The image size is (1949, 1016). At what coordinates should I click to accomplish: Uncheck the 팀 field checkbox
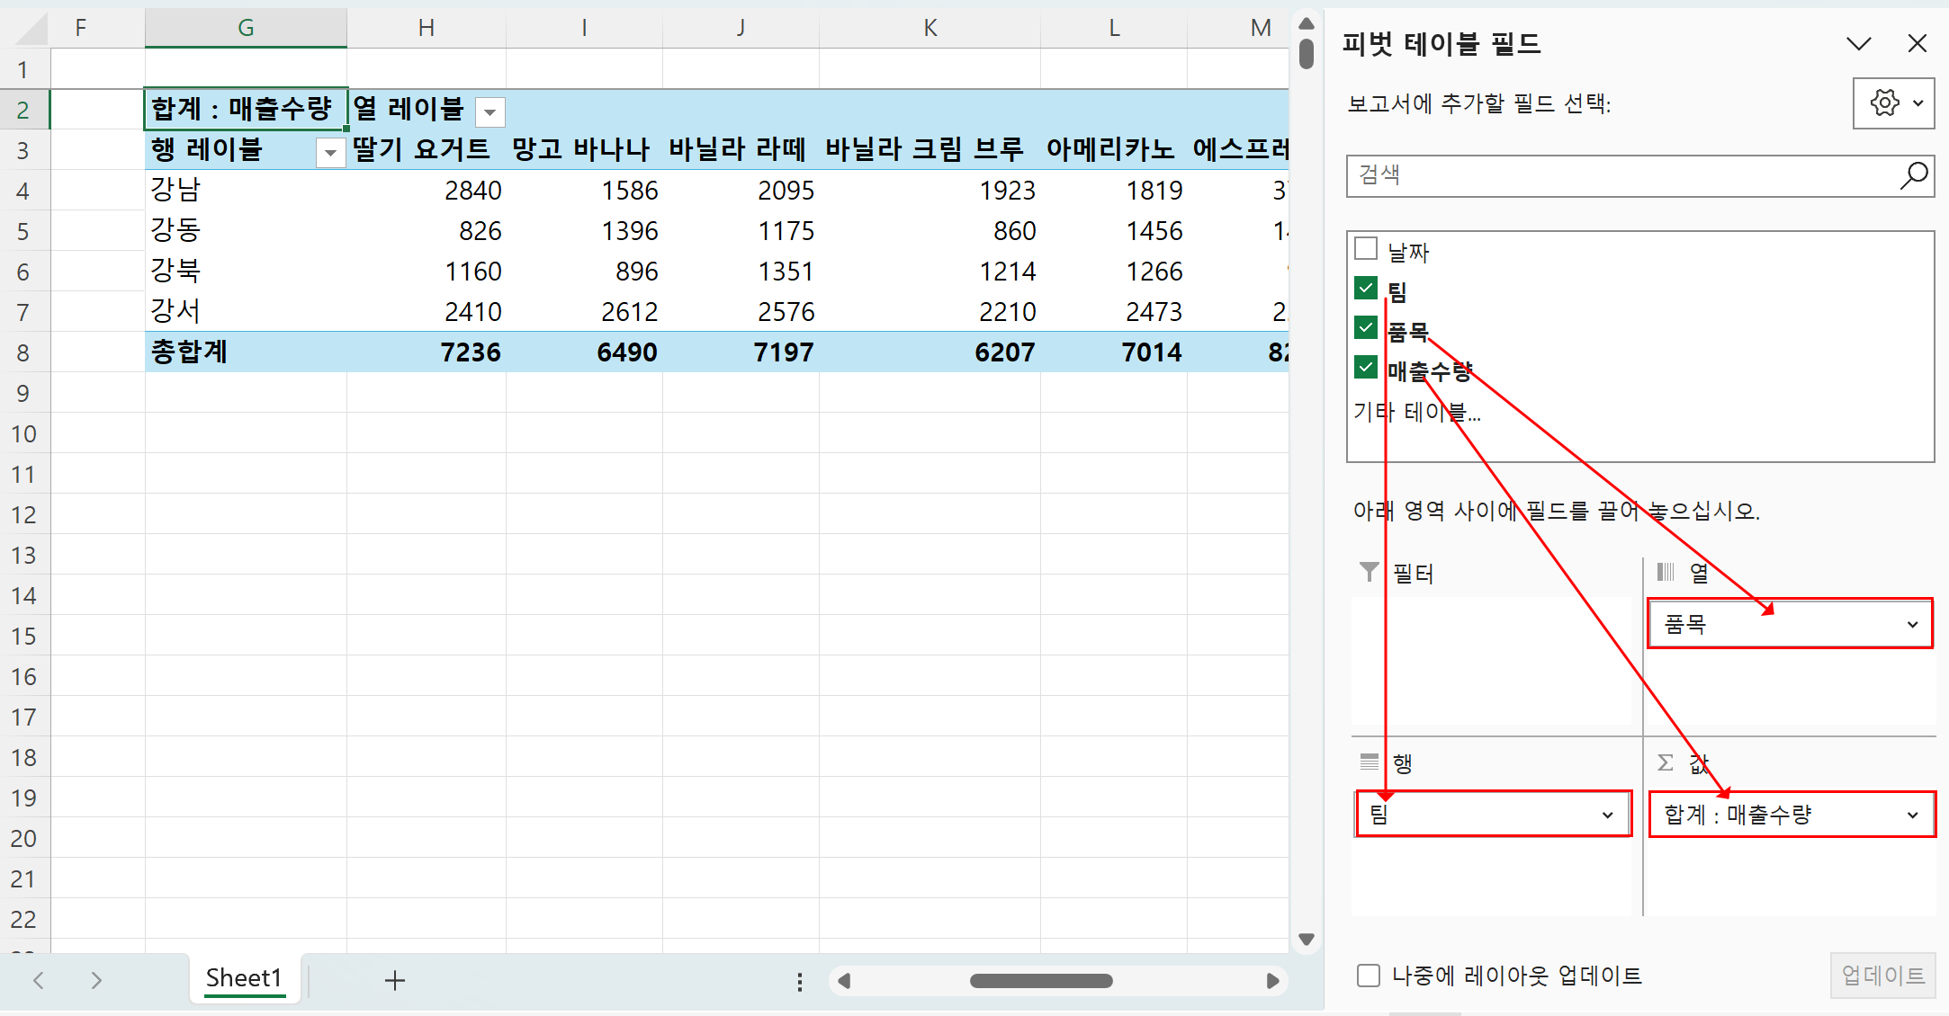(x=1366, y=288)
